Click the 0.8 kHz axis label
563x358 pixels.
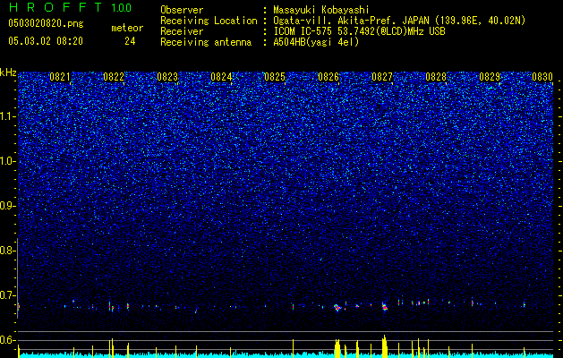tap(7, 251)
